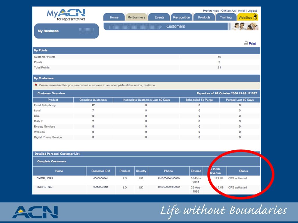Select customer SMITH, JOHN
Image resolution: width=298 pixels, height=223 pixels.
[x=45, y=178]
